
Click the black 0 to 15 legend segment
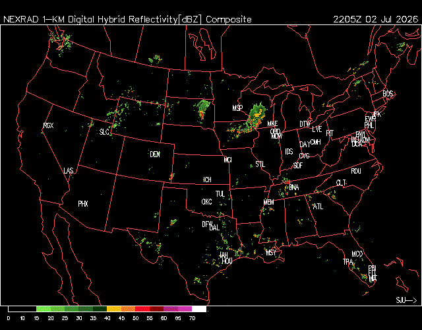pos(22,309)
